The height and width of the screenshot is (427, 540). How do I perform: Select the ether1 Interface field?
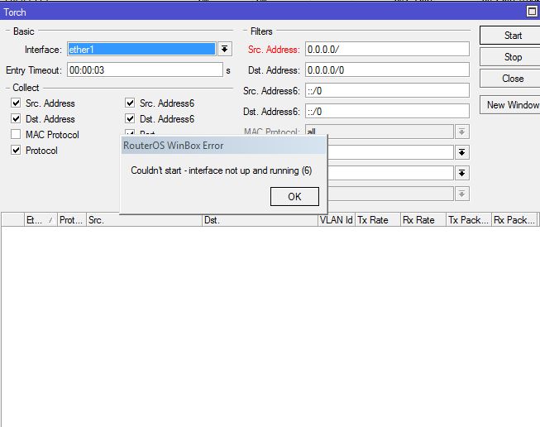pos(141,50)
